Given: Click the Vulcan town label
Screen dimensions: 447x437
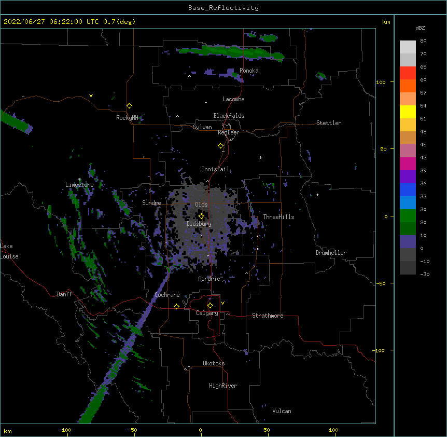Looking at the screenshot, I should (282, 411).
